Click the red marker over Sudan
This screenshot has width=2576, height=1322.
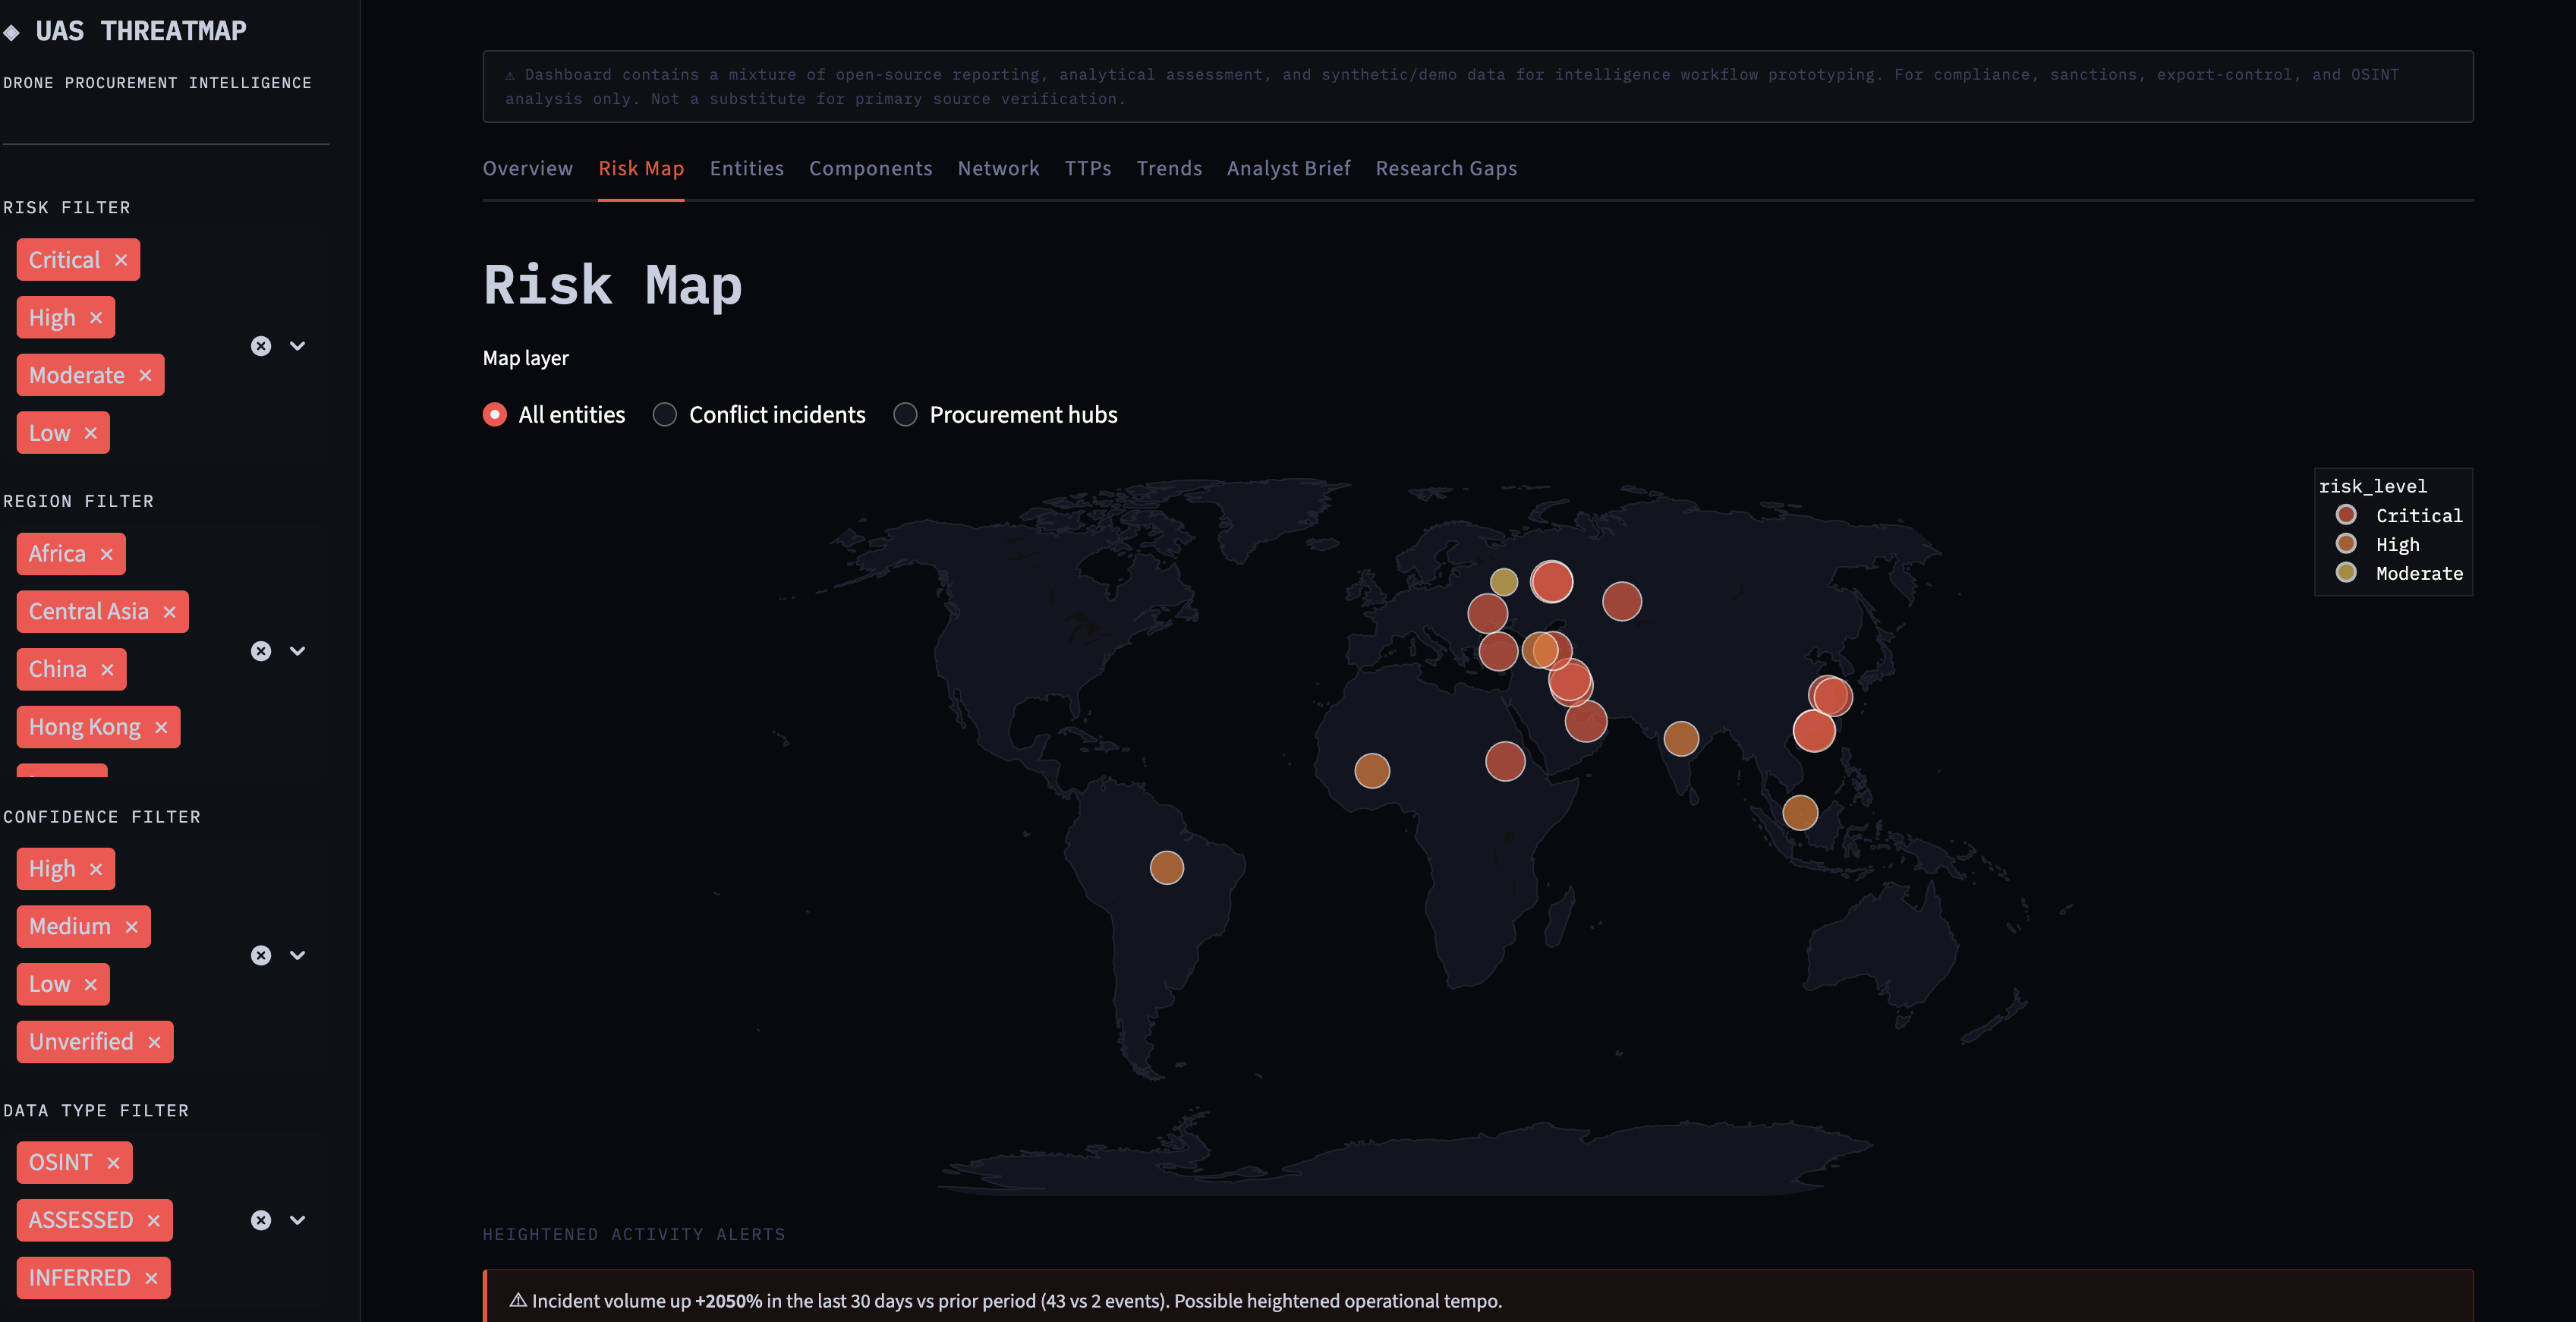pyautogui.click(x=1505, y=762)
